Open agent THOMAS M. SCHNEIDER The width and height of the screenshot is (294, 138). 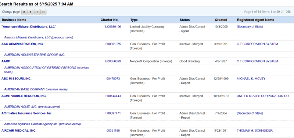[255, 131]
